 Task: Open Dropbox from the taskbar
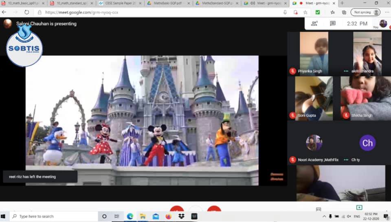point(181,216)
